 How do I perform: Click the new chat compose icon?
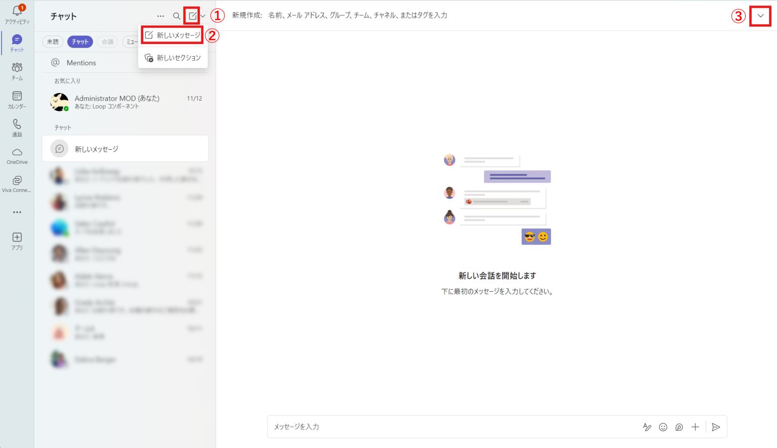pyautogui.click(x=192, y=16)
